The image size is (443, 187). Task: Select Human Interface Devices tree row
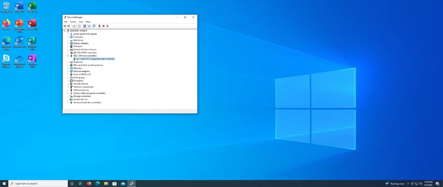(x=84, y=49)
